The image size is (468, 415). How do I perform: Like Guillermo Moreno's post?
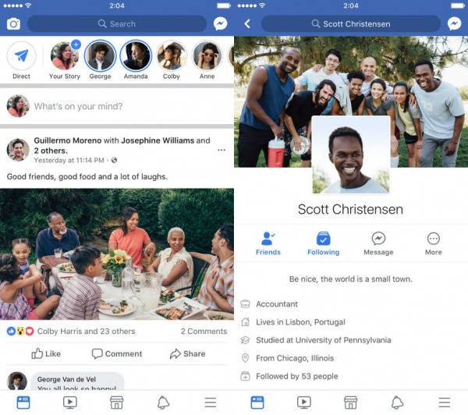pyautogui.click(x=46, y=353)
